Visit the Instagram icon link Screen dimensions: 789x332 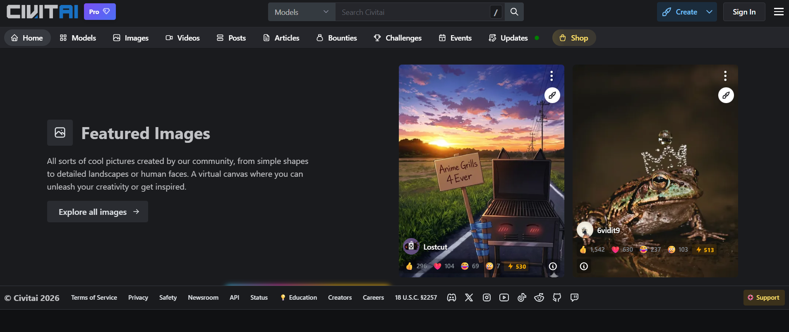[487, 298]
